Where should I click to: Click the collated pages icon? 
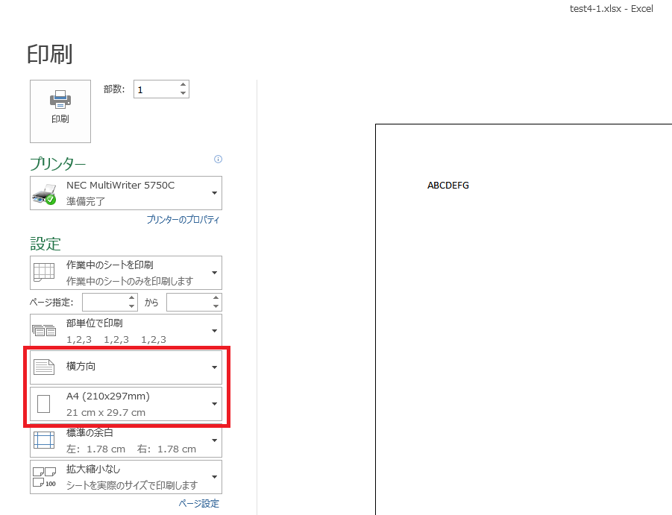(44, 330)
